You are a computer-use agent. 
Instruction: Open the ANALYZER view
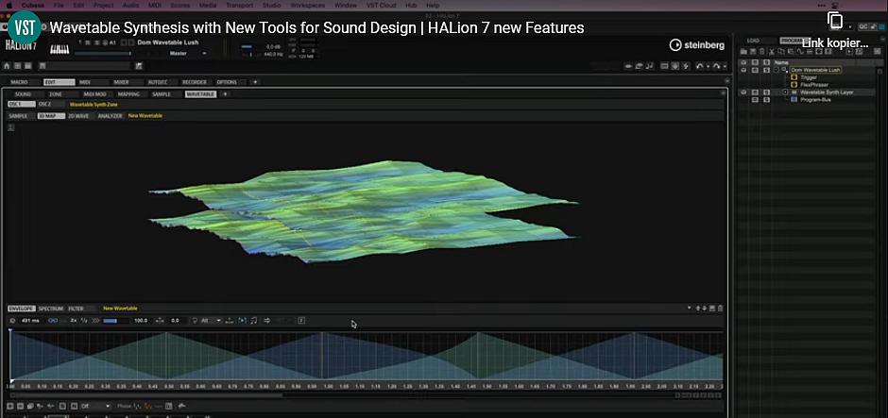tap(110, 115)
